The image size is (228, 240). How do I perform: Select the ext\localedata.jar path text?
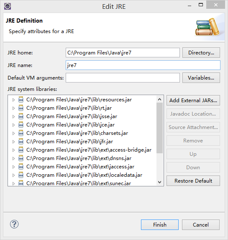tap(84, 175)
